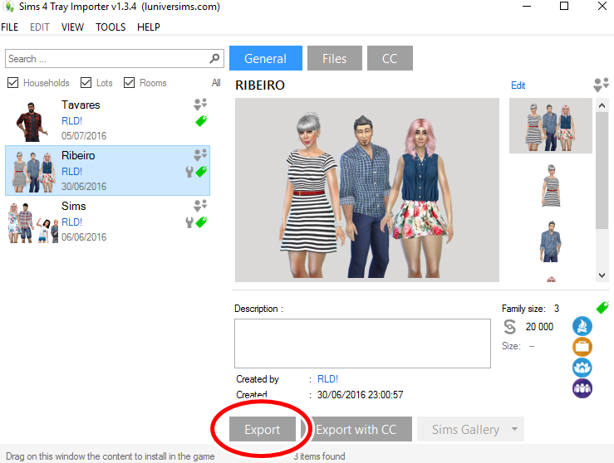Toggle the Rooms checkbox
614x463 pixels.
click(x=130, y=82)
